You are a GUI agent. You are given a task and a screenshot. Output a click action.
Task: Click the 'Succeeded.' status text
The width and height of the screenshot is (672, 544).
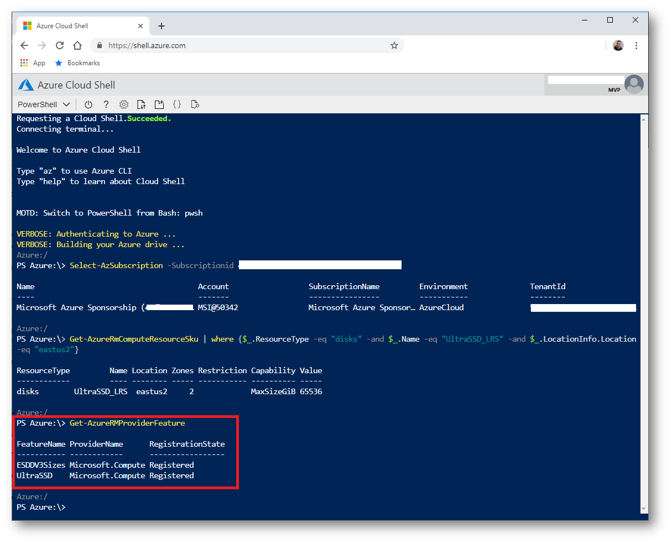(149, 118)
